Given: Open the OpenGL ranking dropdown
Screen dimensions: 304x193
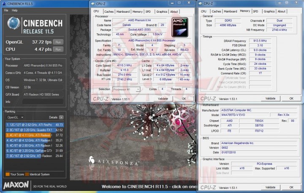Looking at the screenshot, I should (15, 117).
